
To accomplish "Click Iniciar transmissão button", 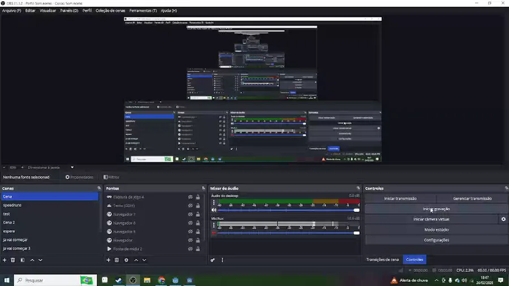I will (x=400, y=198).
